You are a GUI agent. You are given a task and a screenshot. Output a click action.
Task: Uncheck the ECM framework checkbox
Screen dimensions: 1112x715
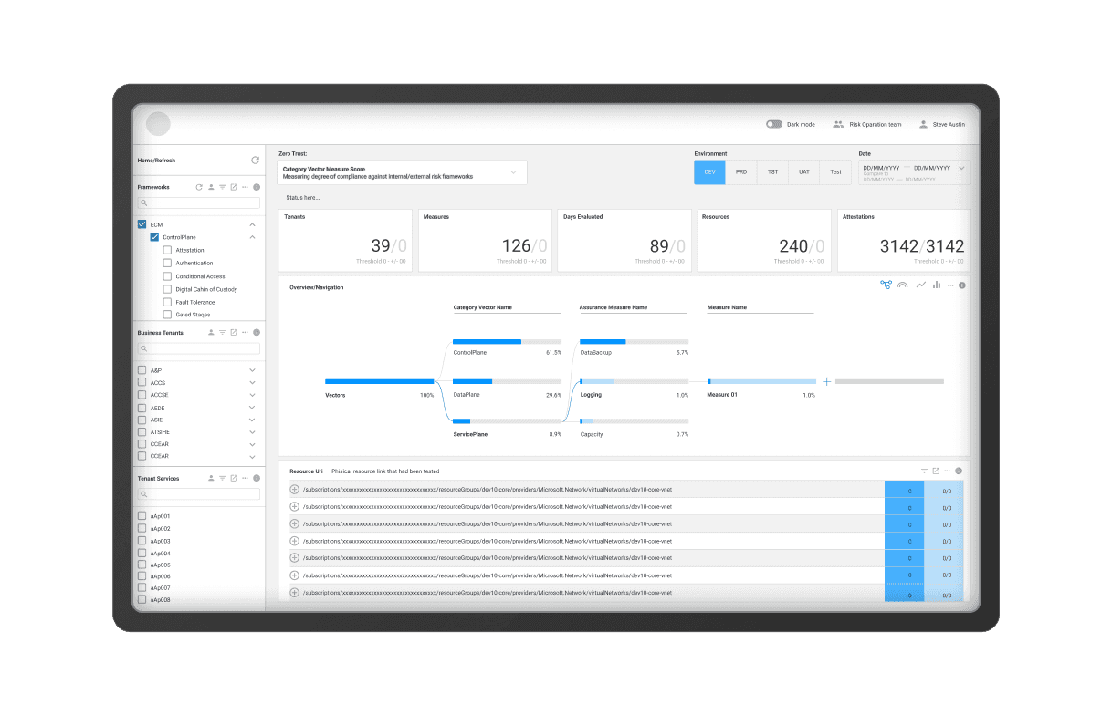tap(142, 224)
